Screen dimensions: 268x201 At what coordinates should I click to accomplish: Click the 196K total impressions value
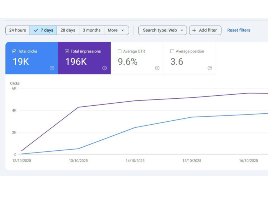[76, 62]
